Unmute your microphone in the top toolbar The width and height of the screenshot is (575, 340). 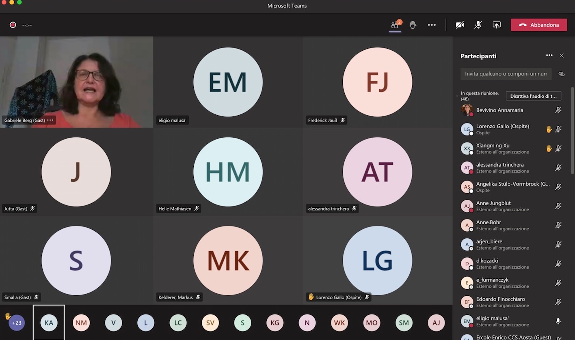(478, 25)
